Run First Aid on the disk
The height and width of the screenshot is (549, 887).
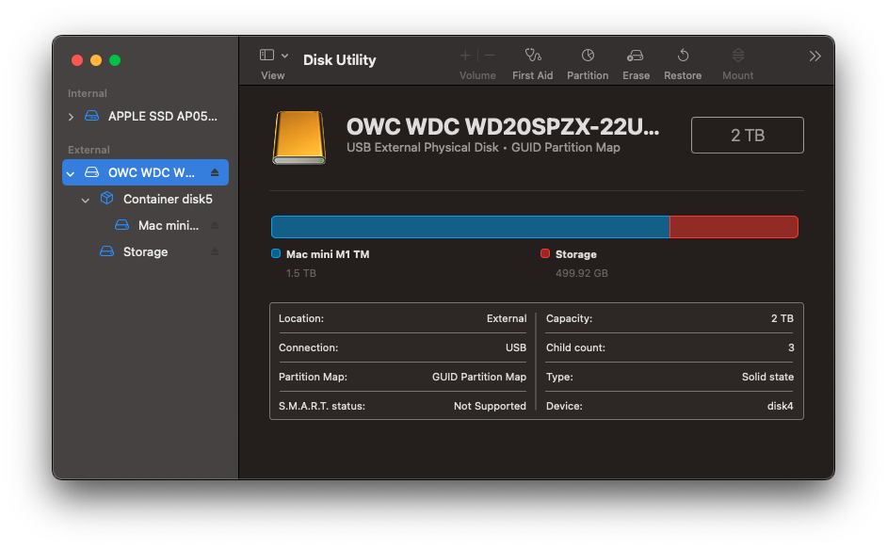pos(532,56)
